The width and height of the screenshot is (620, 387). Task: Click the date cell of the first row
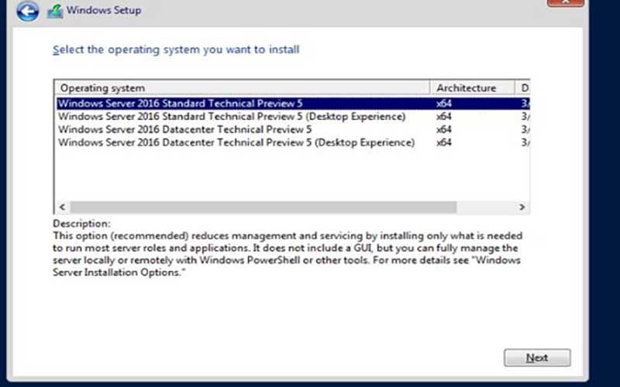[x=525, y=104]
